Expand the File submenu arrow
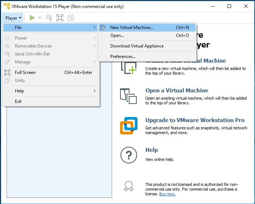255x204 pixels. (x=94, y=28)
